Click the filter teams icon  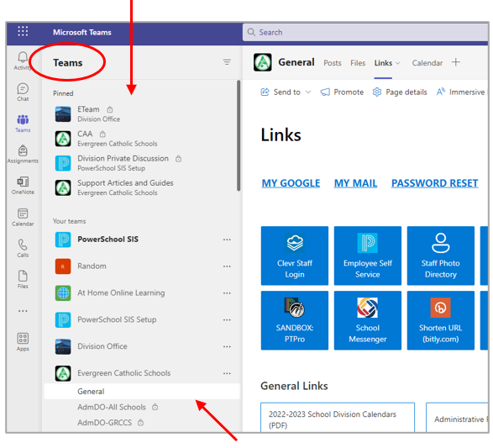[227, 62]
